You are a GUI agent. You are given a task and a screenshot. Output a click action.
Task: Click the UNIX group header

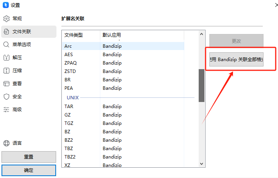(72, 97)
